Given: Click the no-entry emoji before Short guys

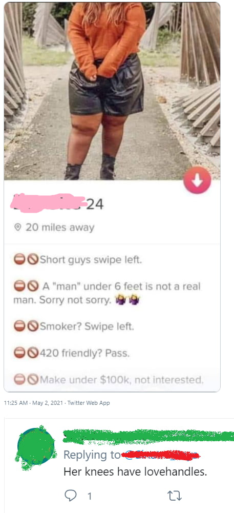Looking at the screenshot, I should 18,260.
